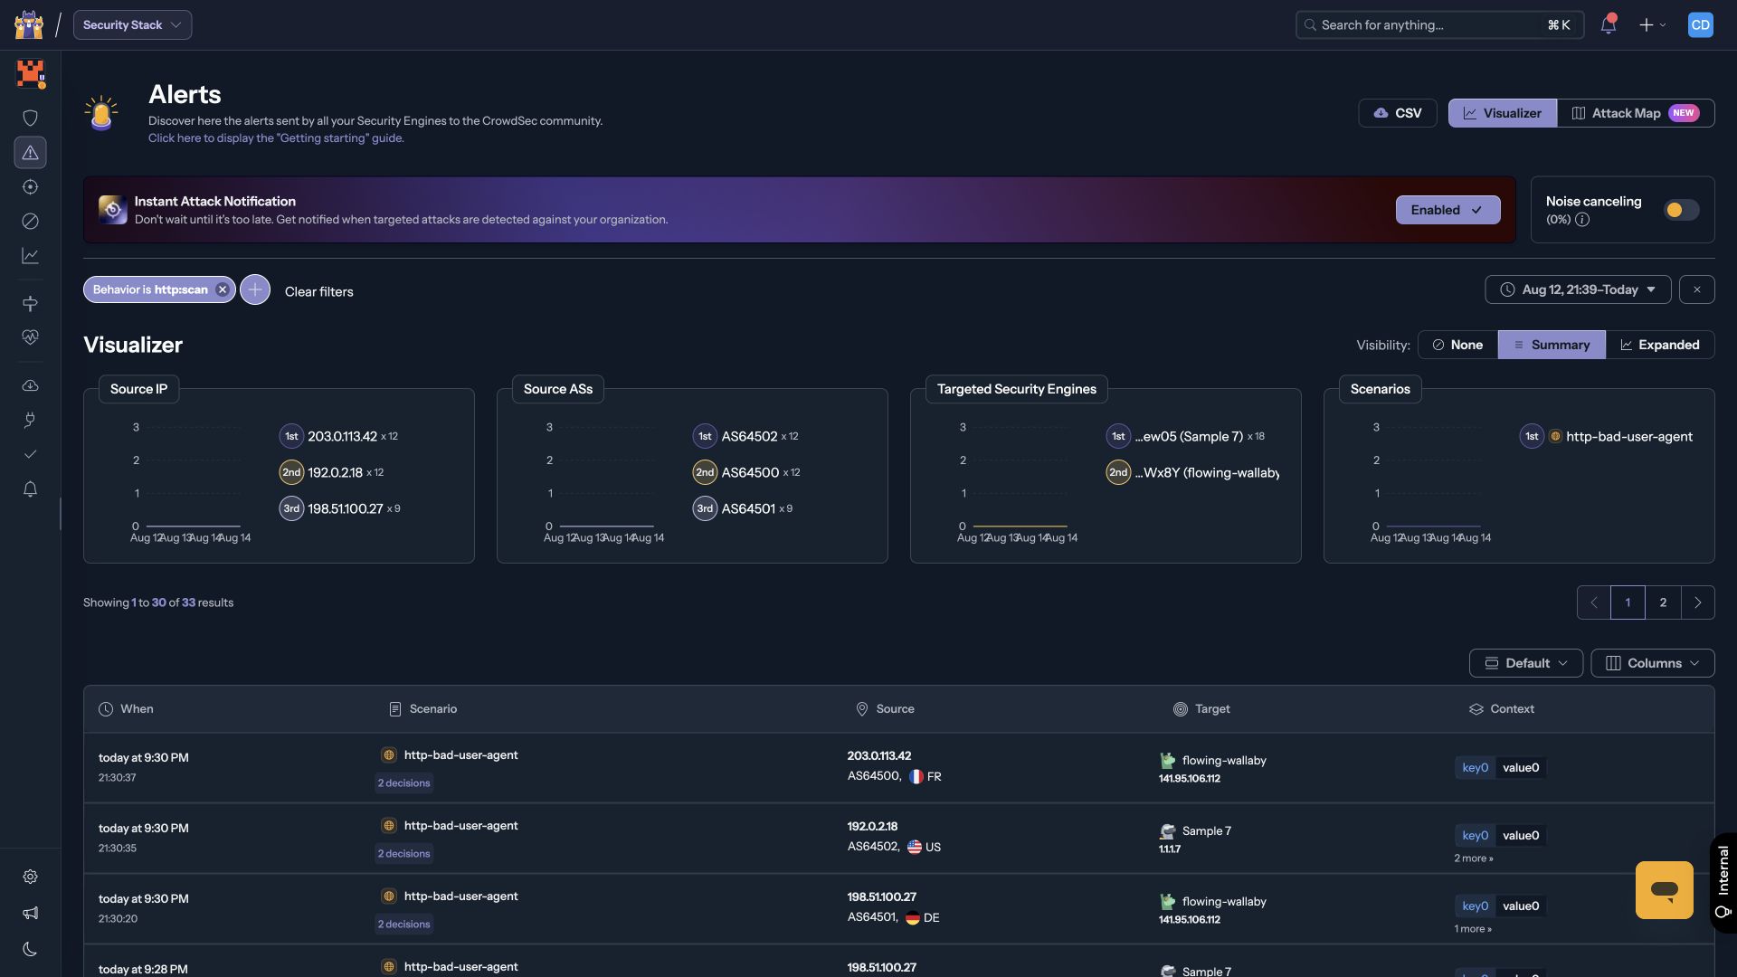
Task: Toggle Instant Attack Notification Enabled button
Action: point(1447,210)
